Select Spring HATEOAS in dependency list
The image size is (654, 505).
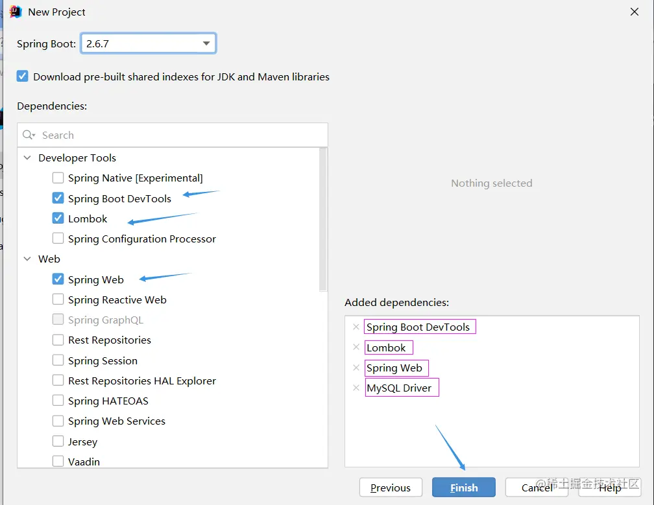pyautogui.click(x=108, y=401)
